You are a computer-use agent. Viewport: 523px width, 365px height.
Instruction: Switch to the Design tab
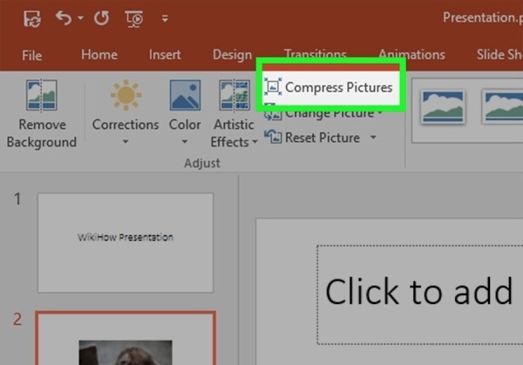point(232,55)
